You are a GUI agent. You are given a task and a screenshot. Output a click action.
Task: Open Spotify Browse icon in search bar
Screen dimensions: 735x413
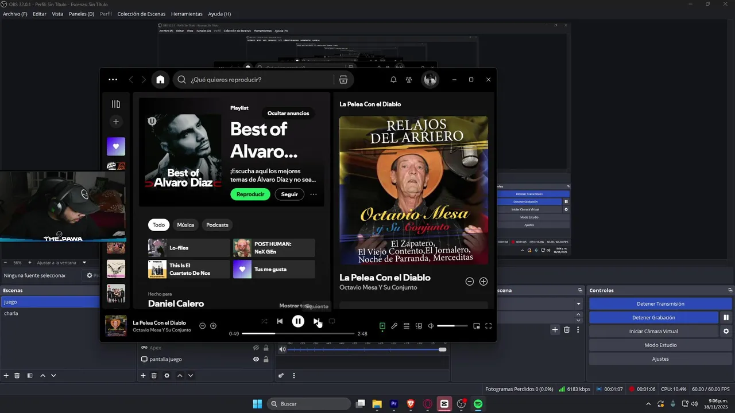coord(343,80)
